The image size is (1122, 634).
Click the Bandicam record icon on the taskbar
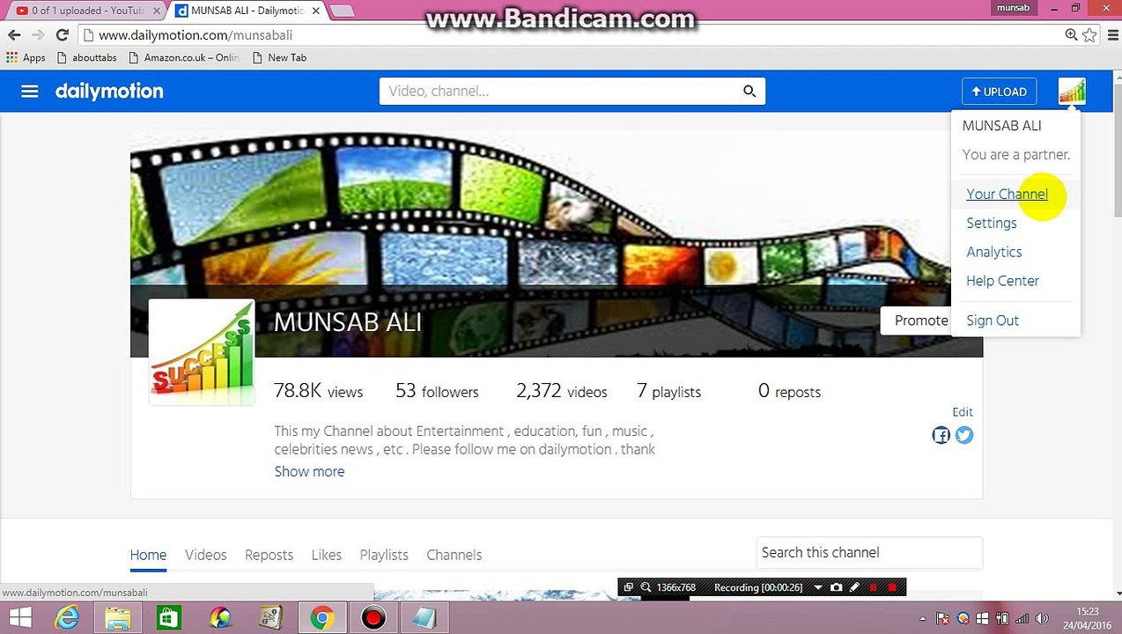[373, 618]
